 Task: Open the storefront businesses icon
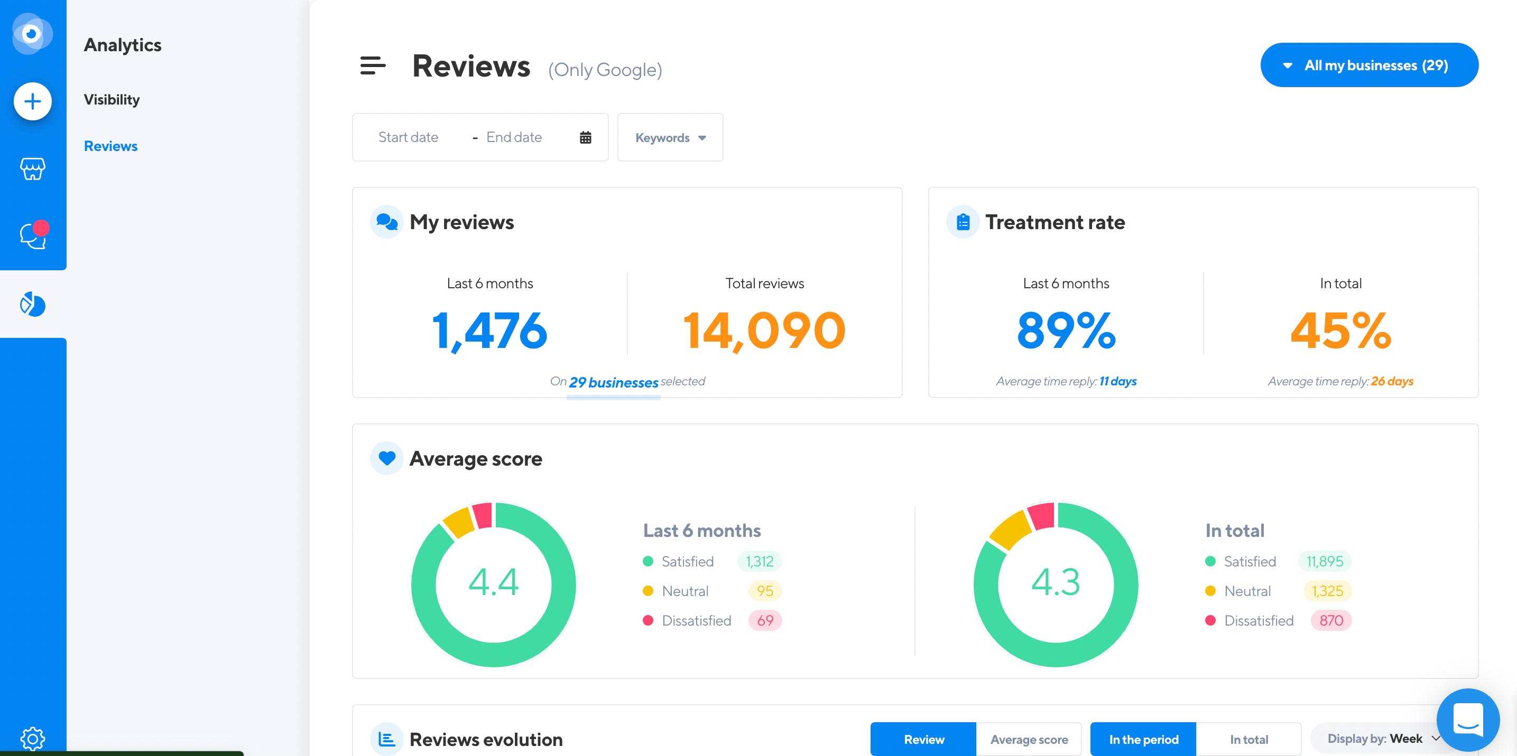pyautogui.click(x=32, y=169)
